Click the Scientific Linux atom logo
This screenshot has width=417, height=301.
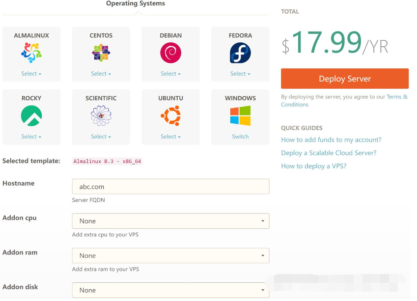pyautogui.click(x=101, y=116)
